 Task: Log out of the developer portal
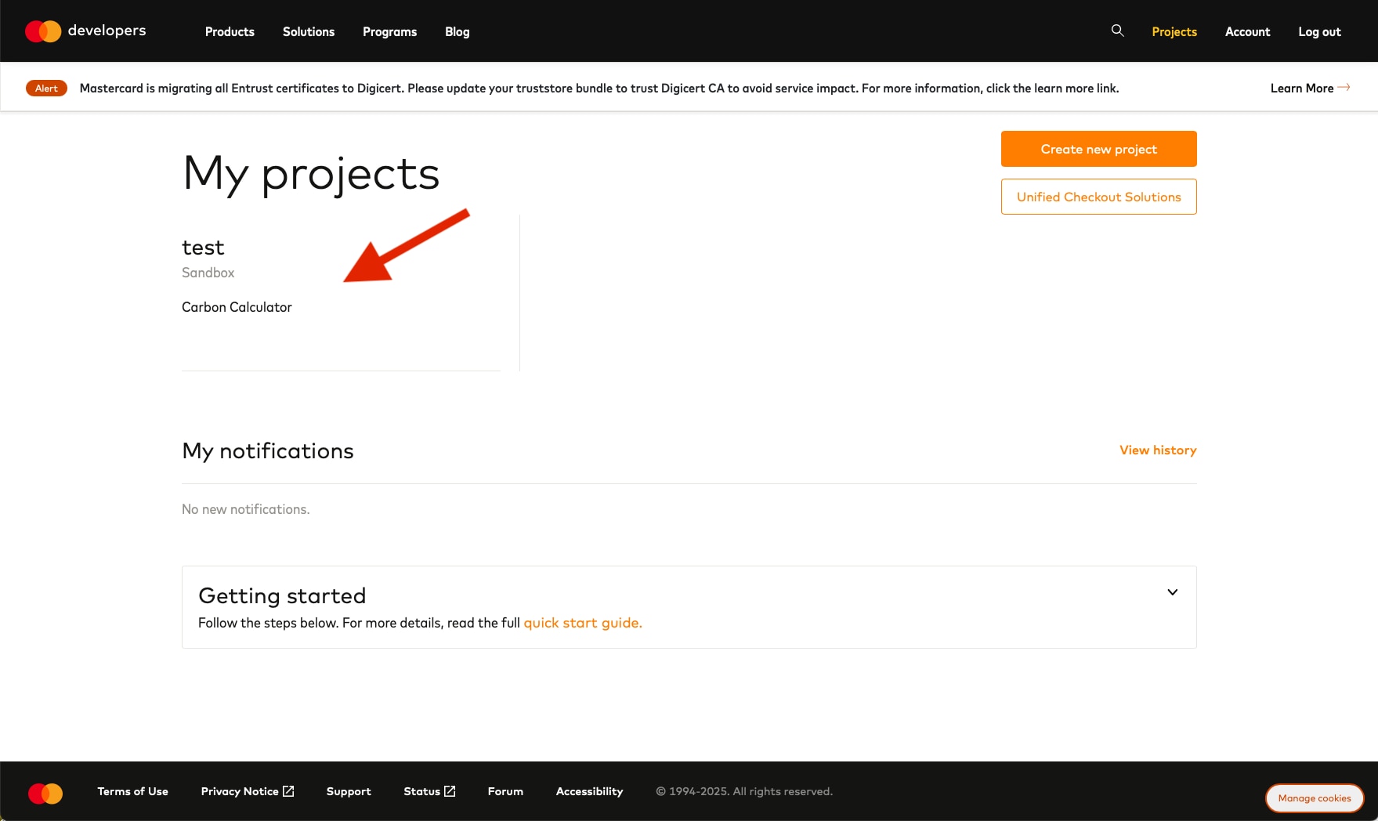pos(1319,32)
